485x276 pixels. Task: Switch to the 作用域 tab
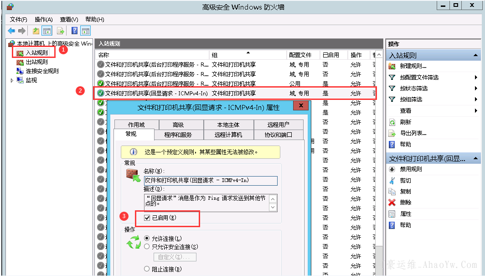pos(136,125)
